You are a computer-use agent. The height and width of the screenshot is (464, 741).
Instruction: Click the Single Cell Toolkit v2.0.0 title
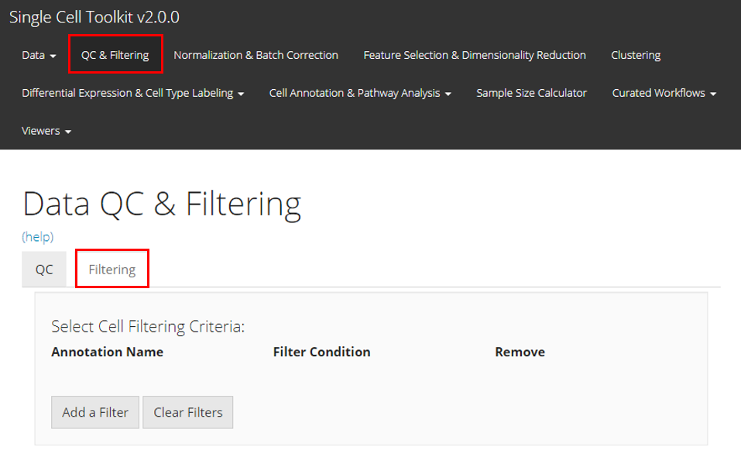tap(94, 17)
